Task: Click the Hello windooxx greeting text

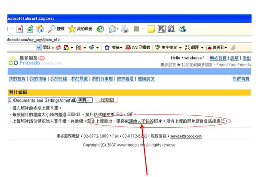Action: click(x=188, y=58)
